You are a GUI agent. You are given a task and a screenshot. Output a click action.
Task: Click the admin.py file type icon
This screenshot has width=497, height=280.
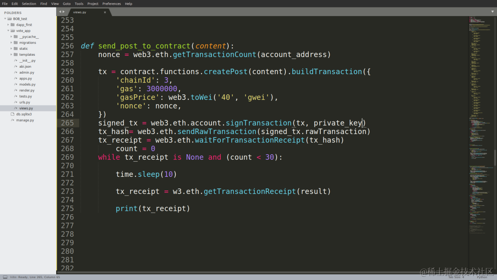[16, 73]
